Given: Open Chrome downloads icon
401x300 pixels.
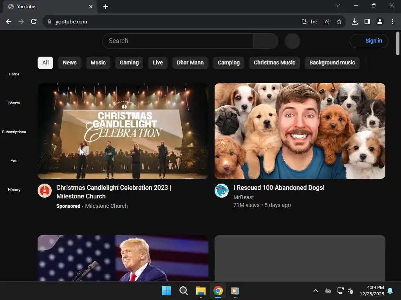Looking at the screenshot, I should pos(355,22).
